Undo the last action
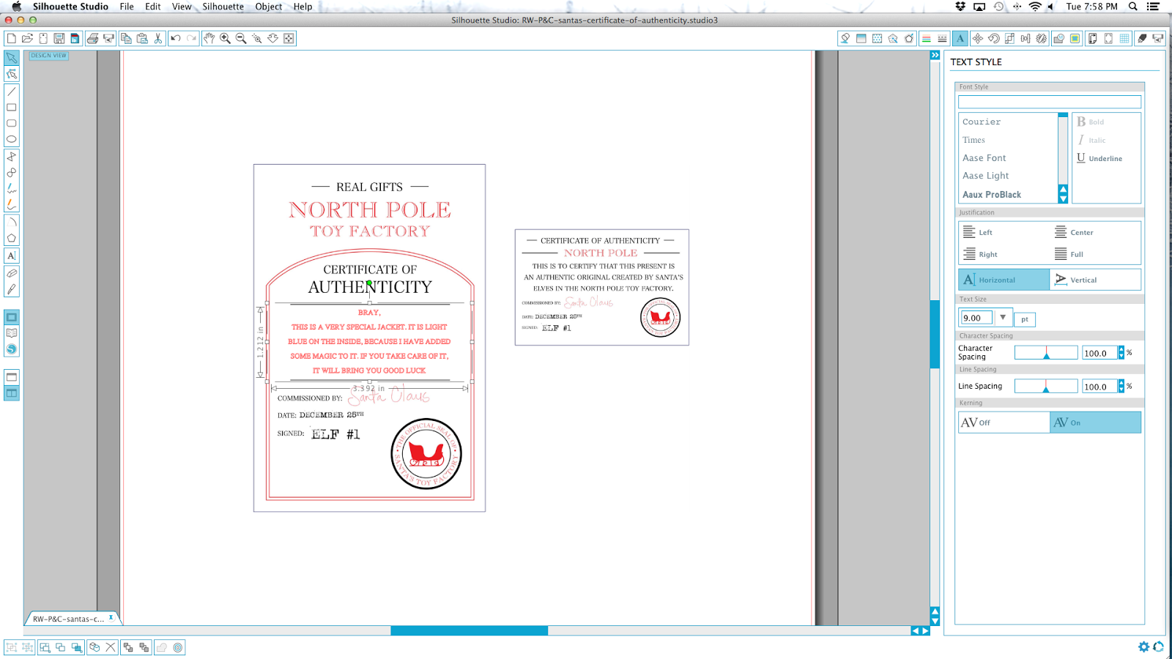The width and height of the screenshot is (1172, 659). [x=176, y=38]
